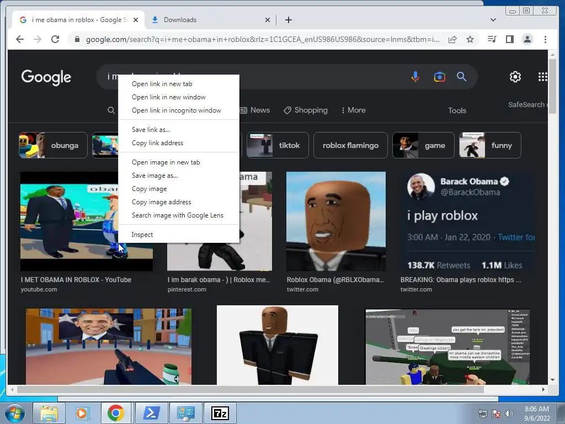This screenshot has height=424, width=565.
Task: Open the Roblox Obama face thumbnail
Action: click(336, 221)
